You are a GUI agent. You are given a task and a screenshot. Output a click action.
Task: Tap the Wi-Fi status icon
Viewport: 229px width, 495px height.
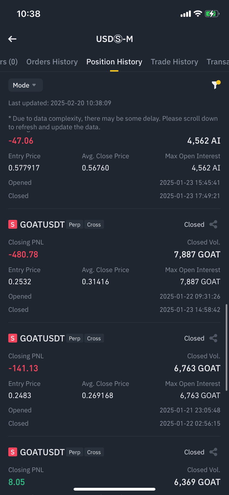[x=198, y=14]
